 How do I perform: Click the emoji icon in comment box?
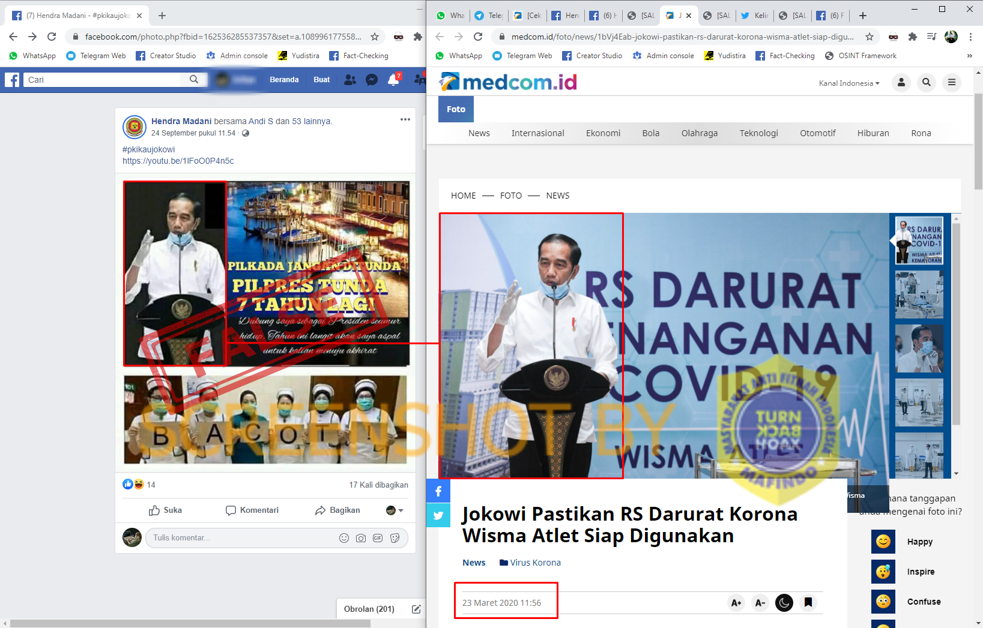click(x=344, y=538)
